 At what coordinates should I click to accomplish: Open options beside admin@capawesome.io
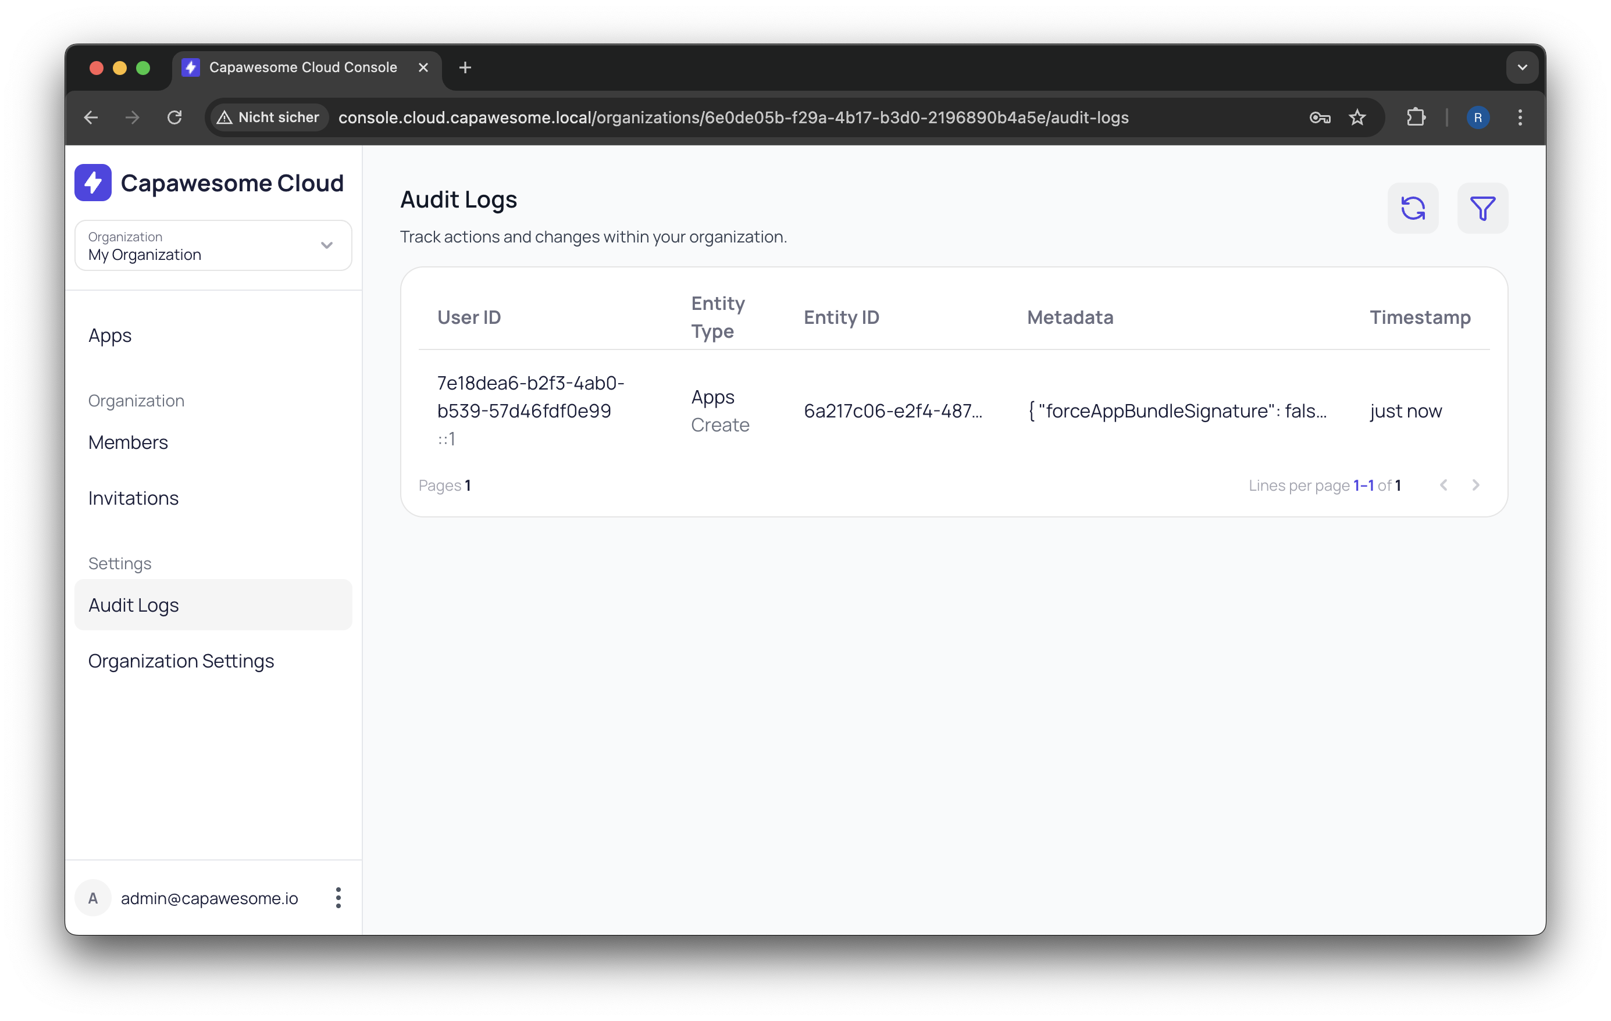pos(338,898)
